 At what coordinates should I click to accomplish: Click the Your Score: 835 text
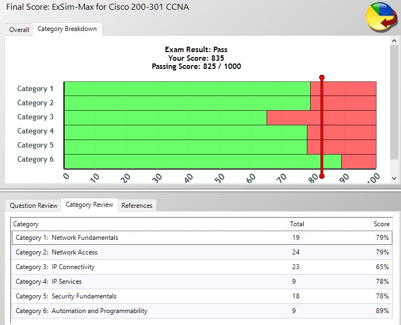pyautogui.click(x=196, y=58)
